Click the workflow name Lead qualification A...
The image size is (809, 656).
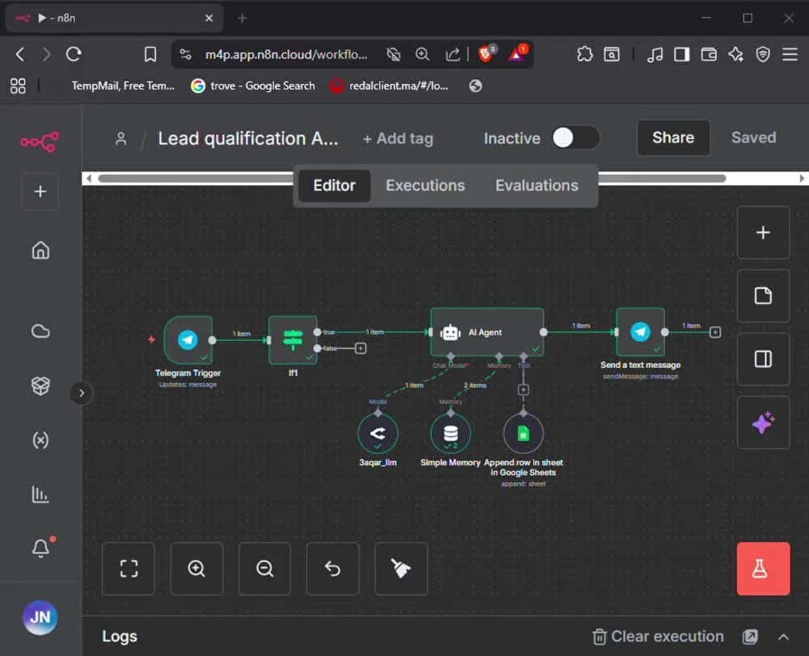[248, 138]
